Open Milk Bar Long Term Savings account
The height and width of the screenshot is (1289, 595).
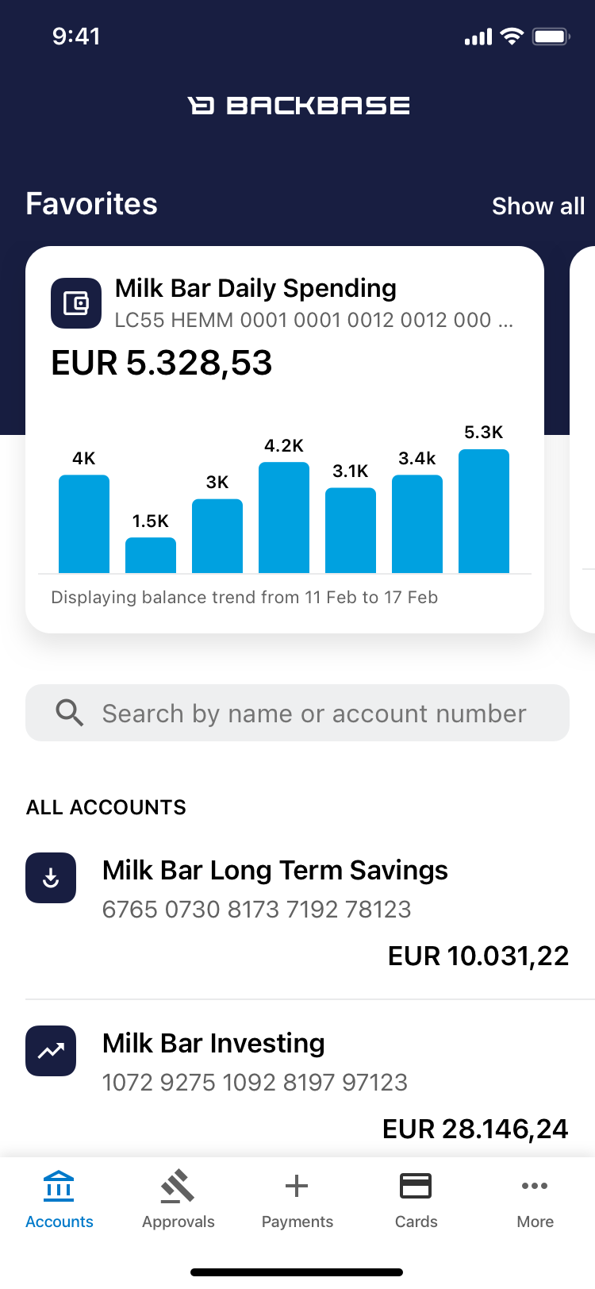(274, 872)
